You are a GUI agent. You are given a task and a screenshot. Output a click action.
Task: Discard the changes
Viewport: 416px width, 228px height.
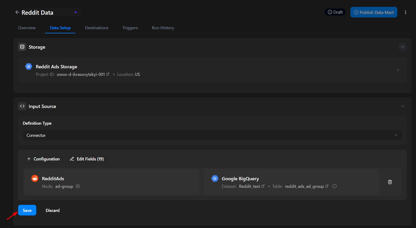tap(53, 210)
